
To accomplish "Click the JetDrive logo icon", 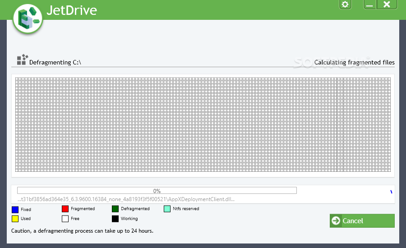I will [x=28, y=19].
